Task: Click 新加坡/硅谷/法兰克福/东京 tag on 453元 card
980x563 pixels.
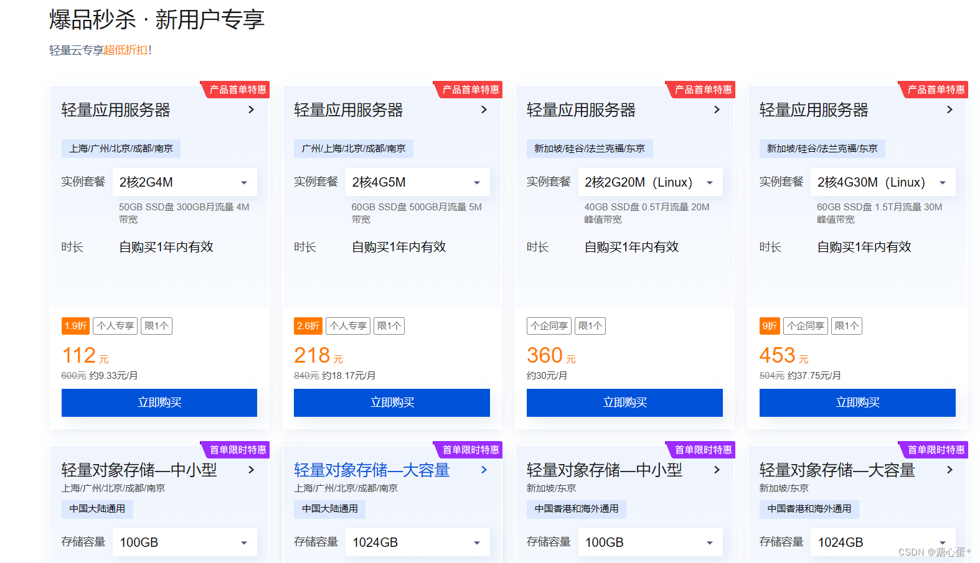Action: click(x=822, y=149)
